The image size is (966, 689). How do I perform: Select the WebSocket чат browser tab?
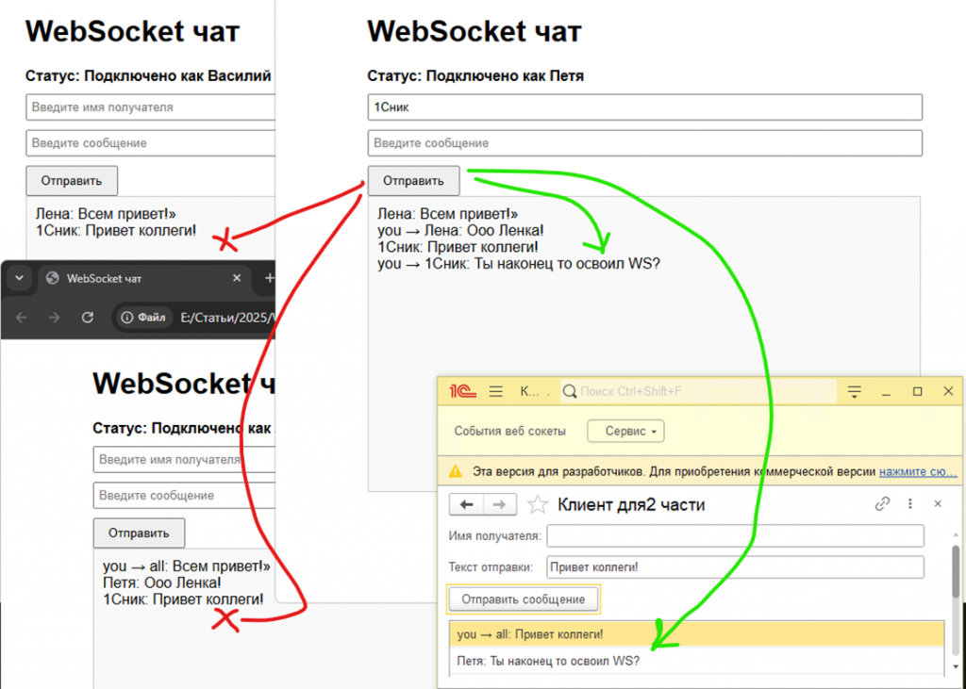click(143, 278)
